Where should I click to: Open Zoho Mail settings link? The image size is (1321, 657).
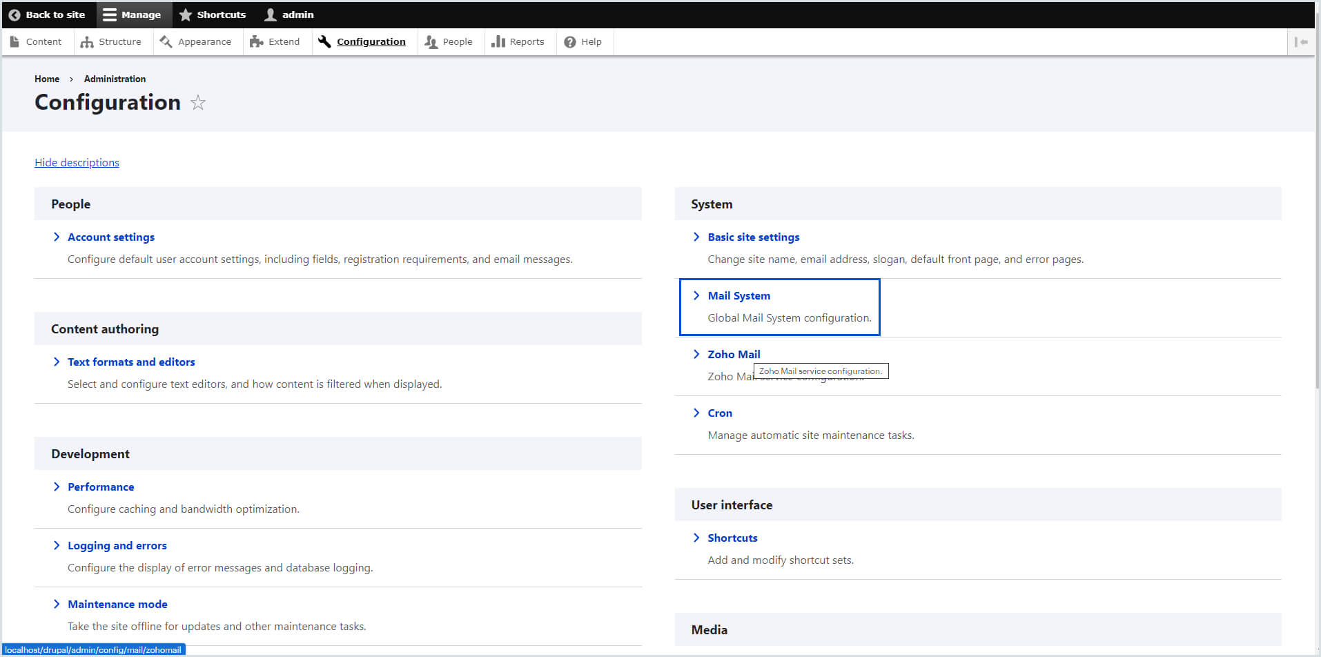[733, 355]
